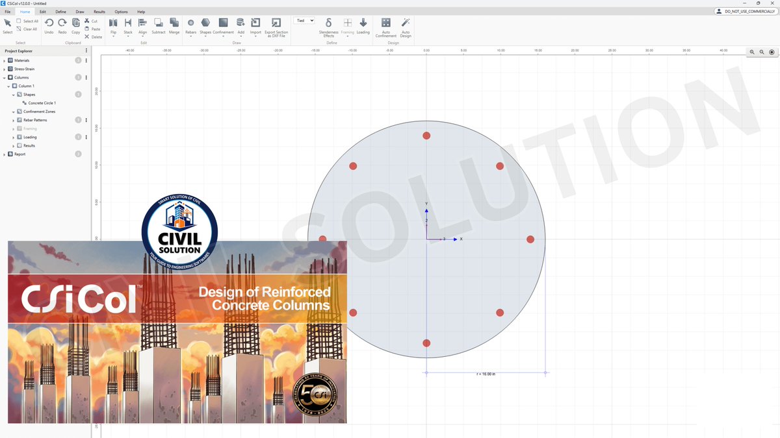Click the DO_NOT_USE_COMMERCIALLY user badge
Screen dimensions: 780x438
point(745,12)
